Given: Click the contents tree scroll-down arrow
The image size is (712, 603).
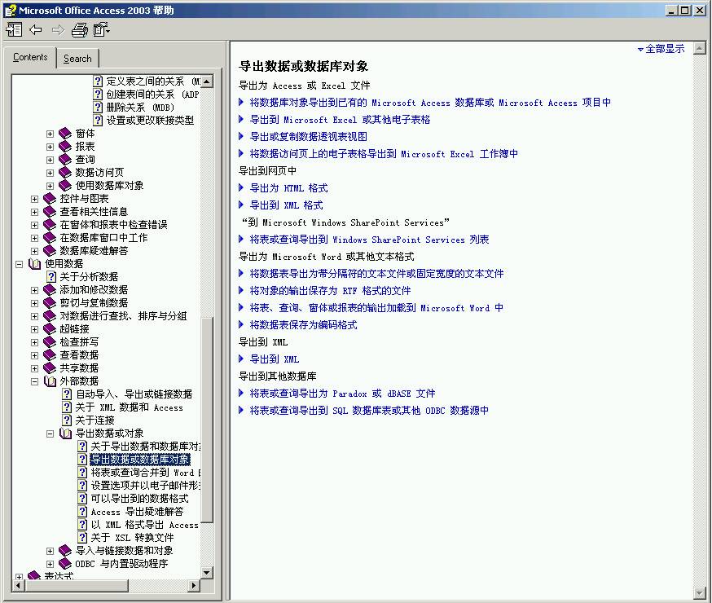Looking at the screenshot, I should point(207,573).
